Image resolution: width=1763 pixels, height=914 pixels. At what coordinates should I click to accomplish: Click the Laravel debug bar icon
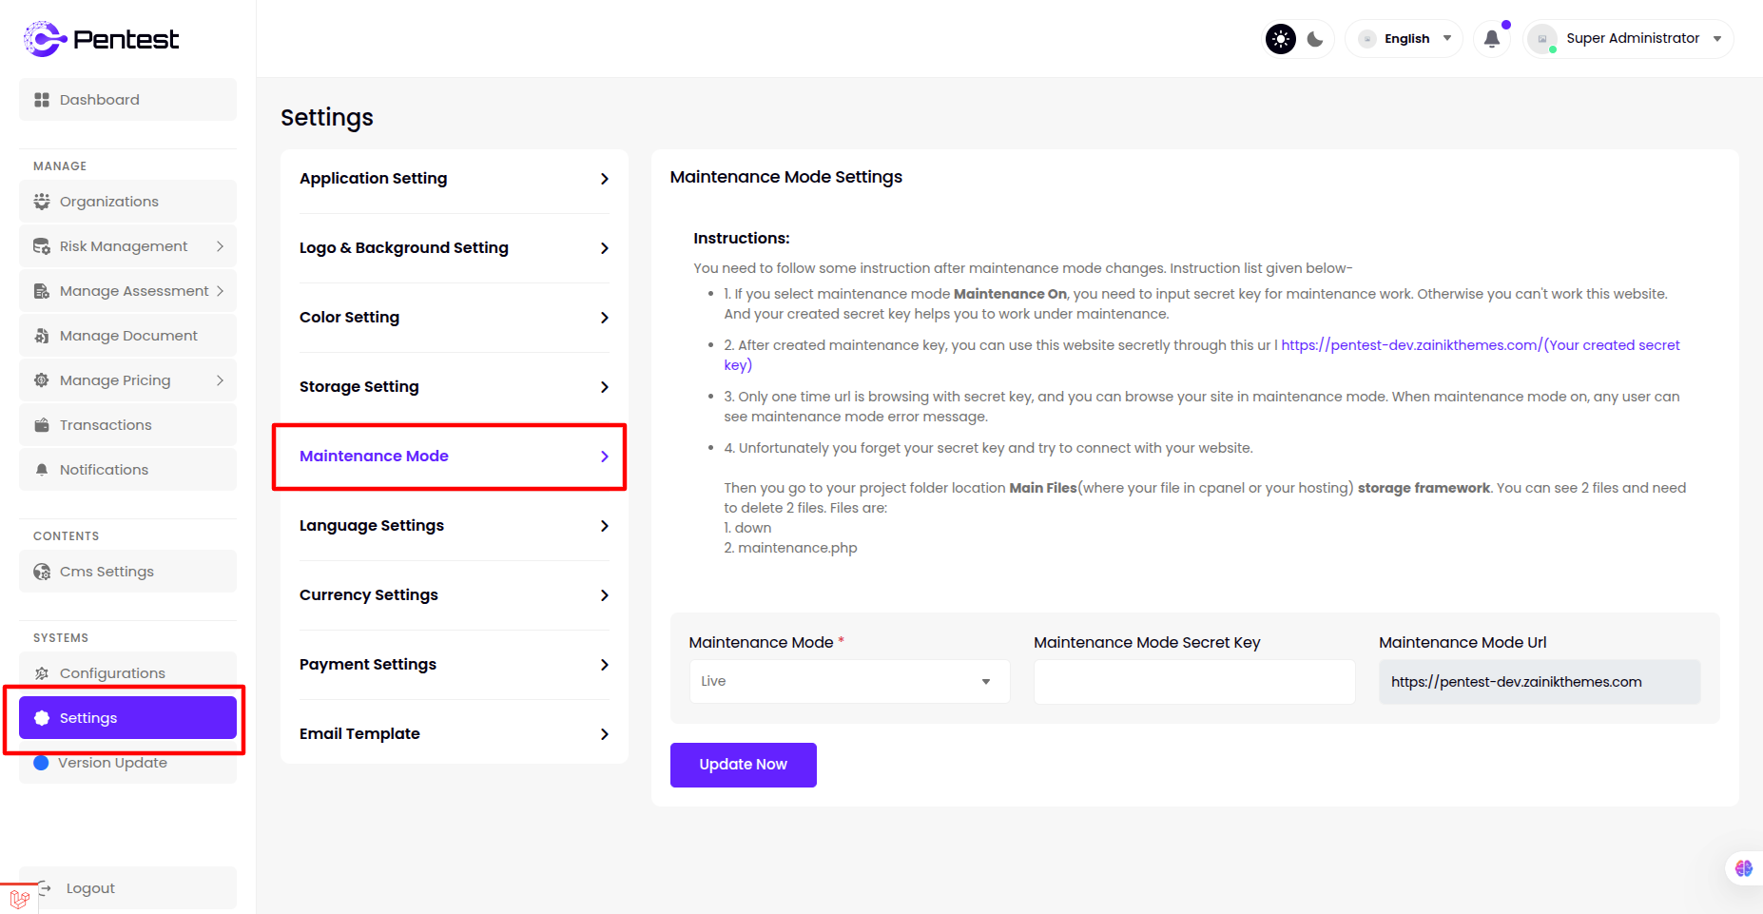click(x=19, y=898)
